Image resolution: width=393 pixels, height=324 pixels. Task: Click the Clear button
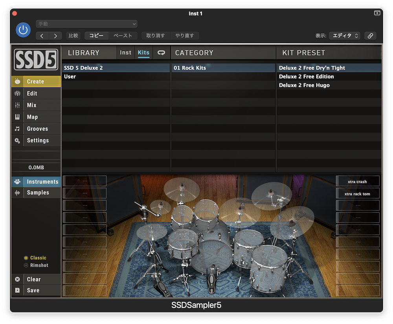tap(36, 279)
